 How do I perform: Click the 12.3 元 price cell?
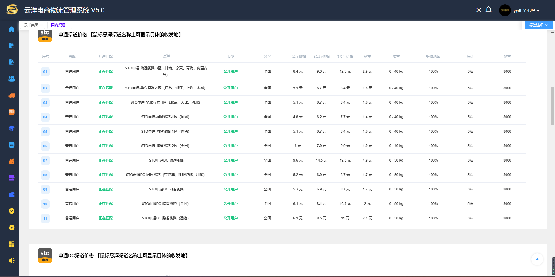[x=345, y=71]
